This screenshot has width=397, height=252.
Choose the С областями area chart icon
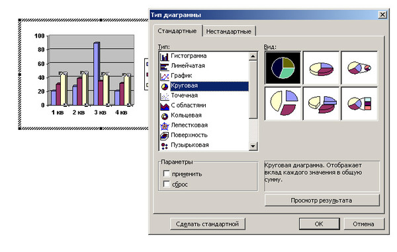(165, 106)
